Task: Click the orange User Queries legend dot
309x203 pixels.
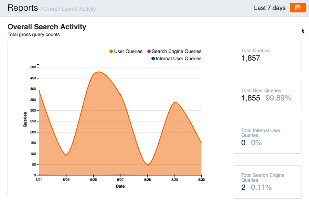Action: coord(111,51)
